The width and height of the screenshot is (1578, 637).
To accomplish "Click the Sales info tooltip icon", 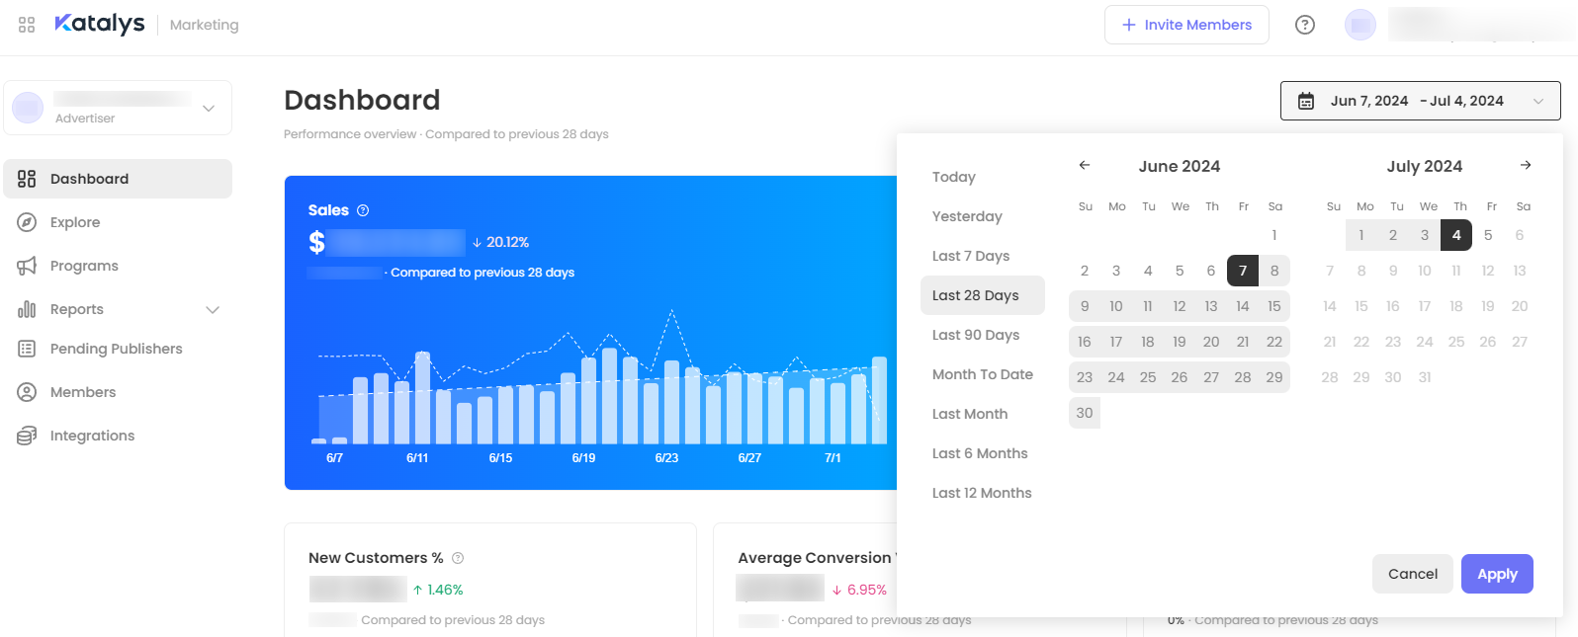I will (363, 210).
